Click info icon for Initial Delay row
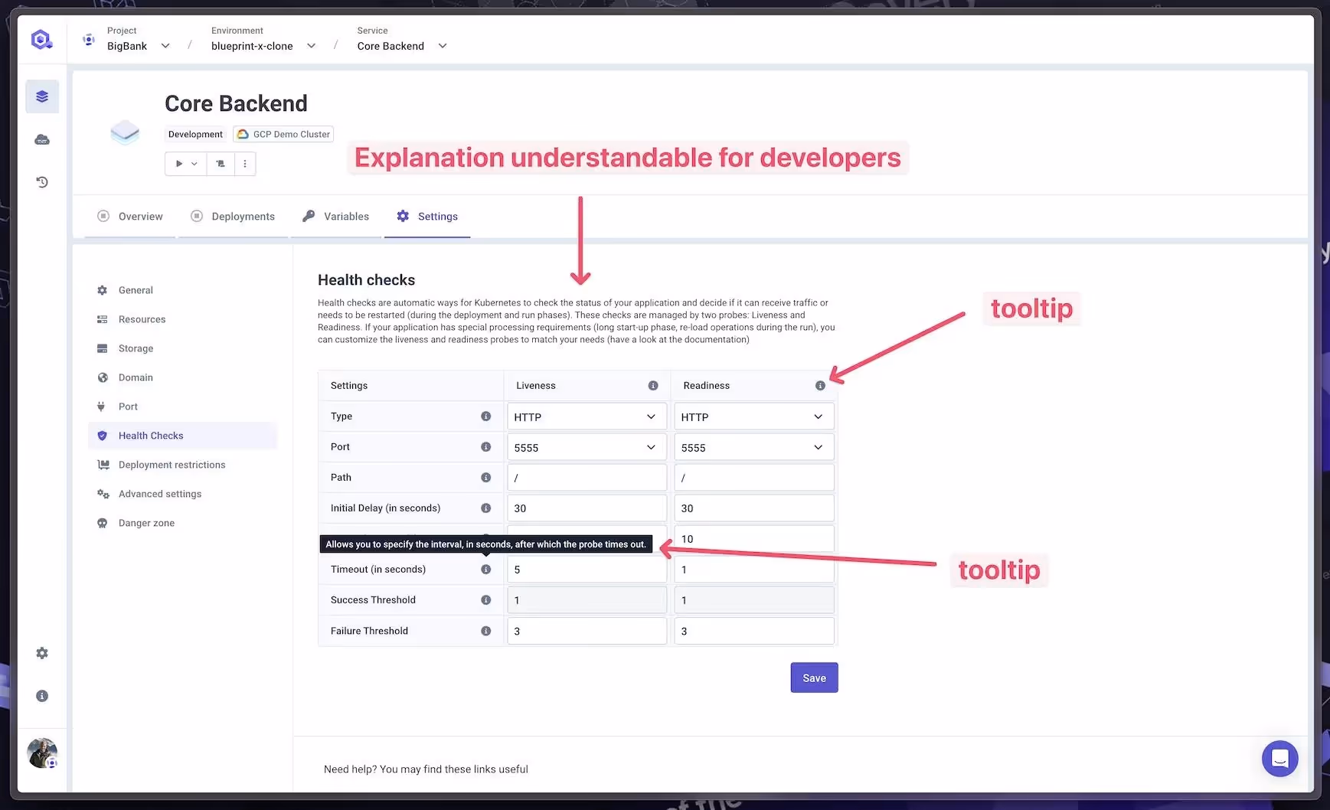 point(485,508)
